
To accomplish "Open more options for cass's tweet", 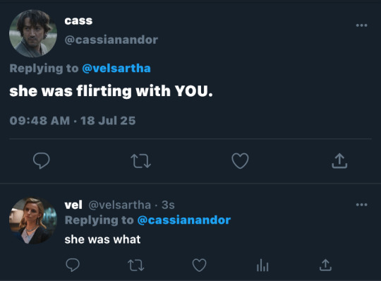I will [361, 25].
